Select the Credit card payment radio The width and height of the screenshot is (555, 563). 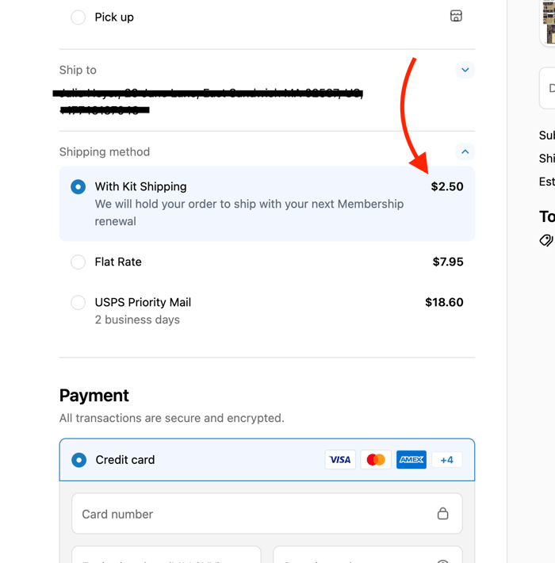pos(78,460)
